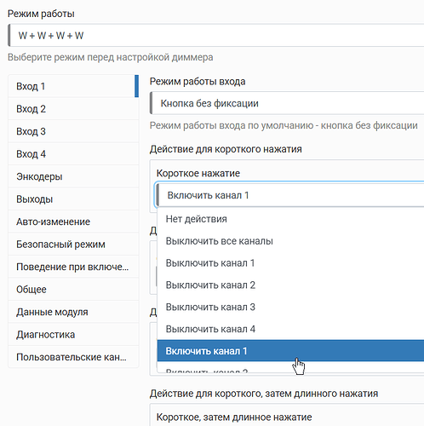The width and height of the screenshot is (424, 426).
Task: Open the Кнопка без фиксации dropdown
Action: coord(287,103)
